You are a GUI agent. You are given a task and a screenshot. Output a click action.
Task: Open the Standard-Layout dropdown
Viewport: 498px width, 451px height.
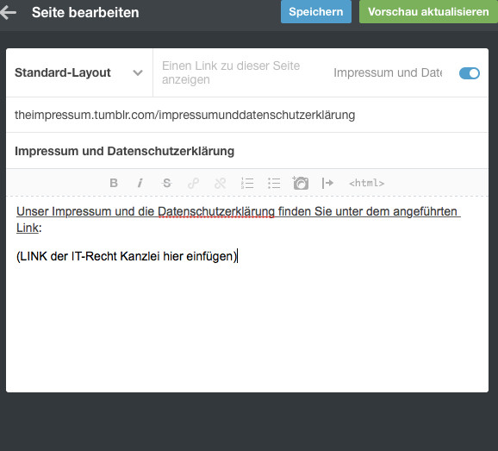pos(79,72)
